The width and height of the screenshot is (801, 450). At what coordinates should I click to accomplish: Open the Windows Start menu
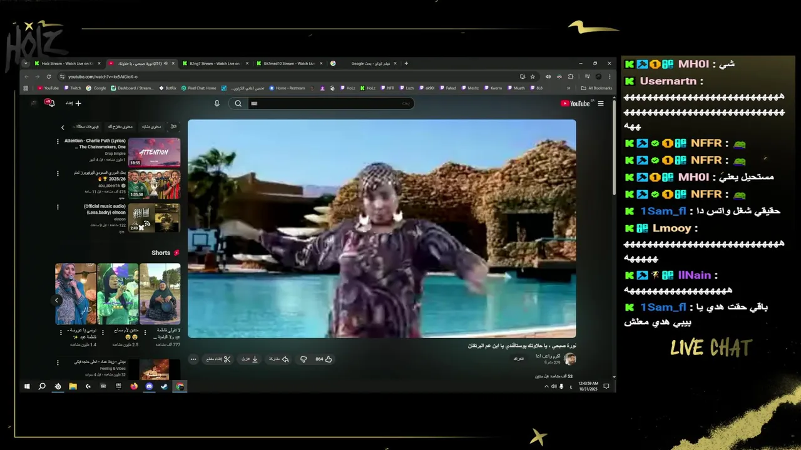tap(27, 386)
